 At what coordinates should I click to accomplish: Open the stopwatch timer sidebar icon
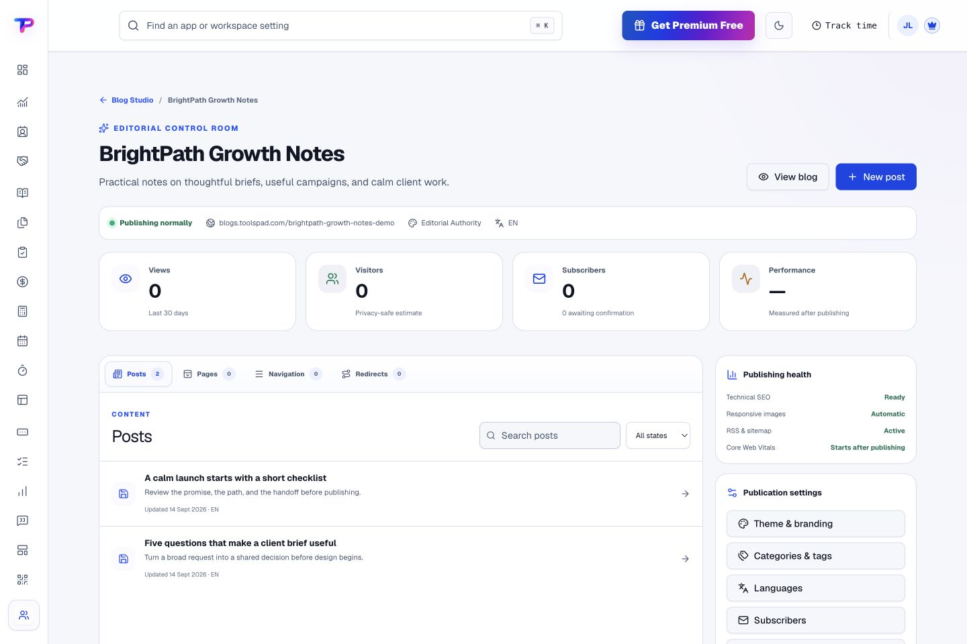click(22, 370)
